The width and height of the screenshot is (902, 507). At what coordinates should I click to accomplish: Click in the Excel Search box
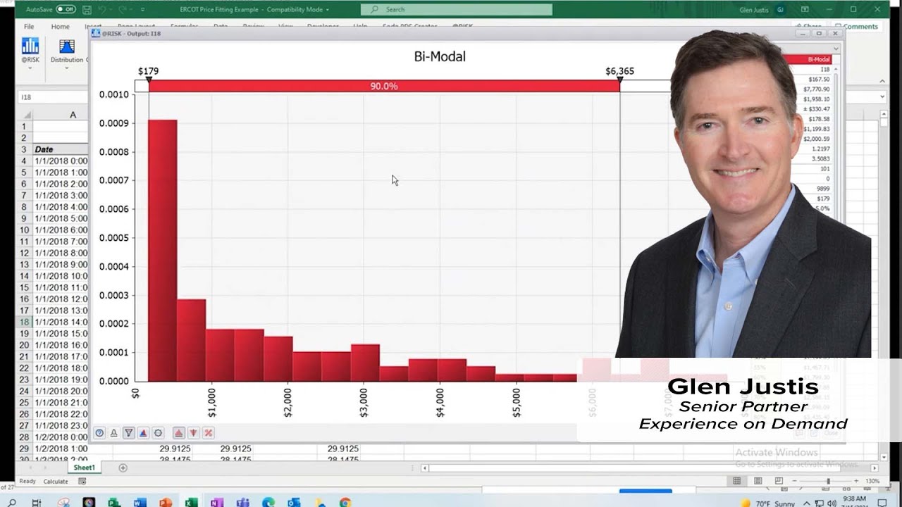(457, 10)
